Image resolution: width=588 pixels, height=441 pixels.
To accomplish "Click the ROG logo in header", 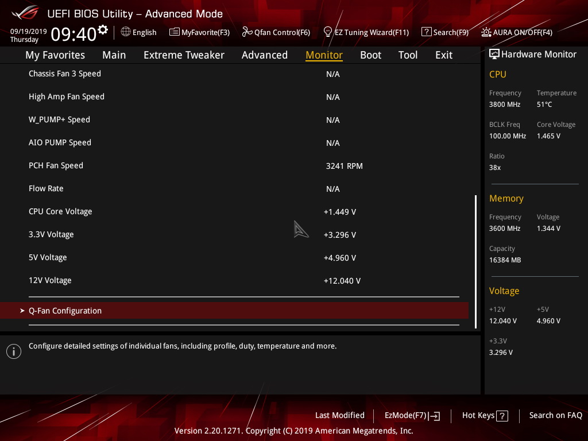I will 25,13.
